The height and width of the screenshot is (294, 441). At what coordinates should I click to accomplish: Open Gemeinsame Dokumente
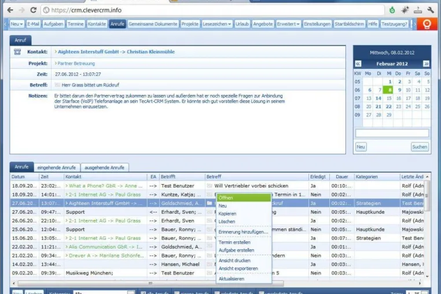coord(153,24)
